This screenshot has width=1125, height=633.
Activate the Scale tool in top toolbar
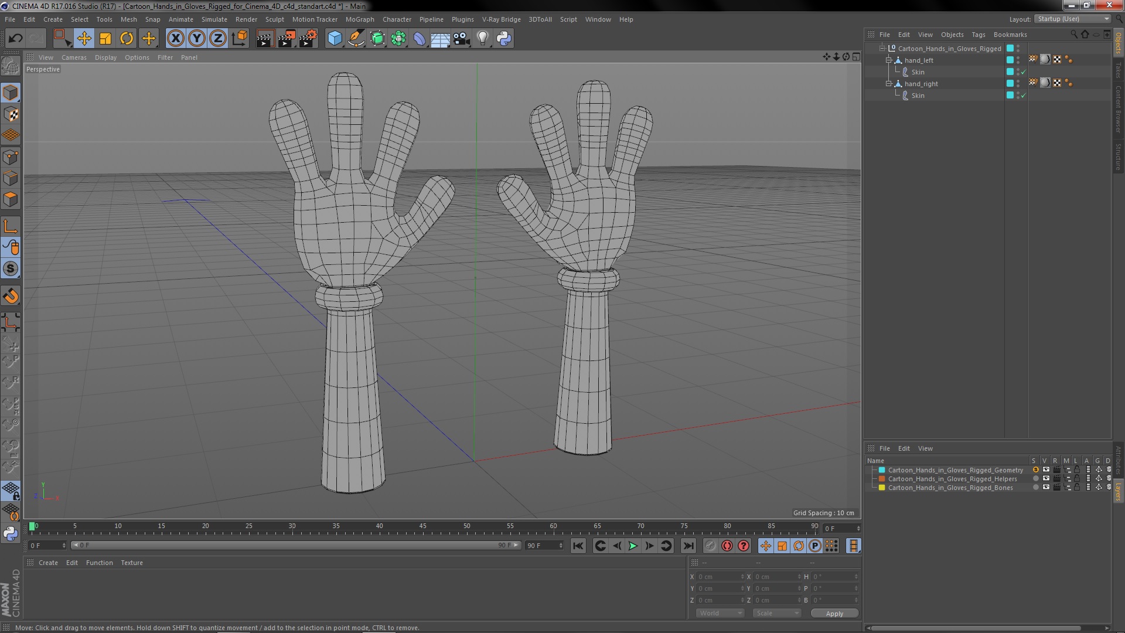pyautogui.click(x=105, y=39)
